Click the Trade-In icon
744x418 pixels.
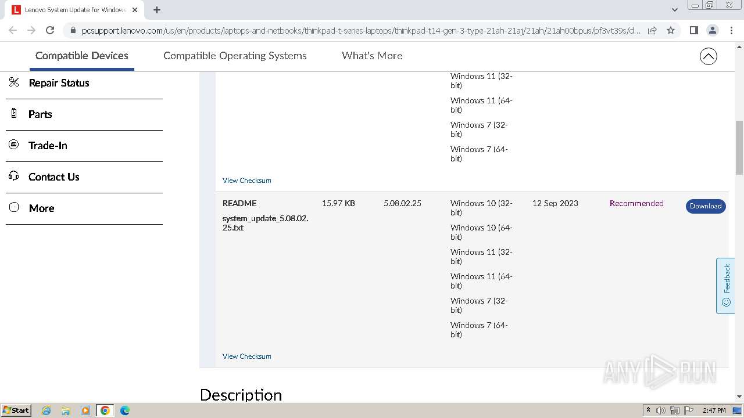pyautogui.click(x=14, y=145)
